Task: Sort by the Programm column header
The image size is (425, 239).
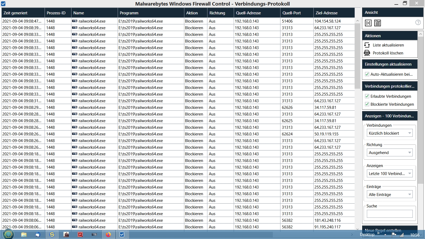Action: 151,13
